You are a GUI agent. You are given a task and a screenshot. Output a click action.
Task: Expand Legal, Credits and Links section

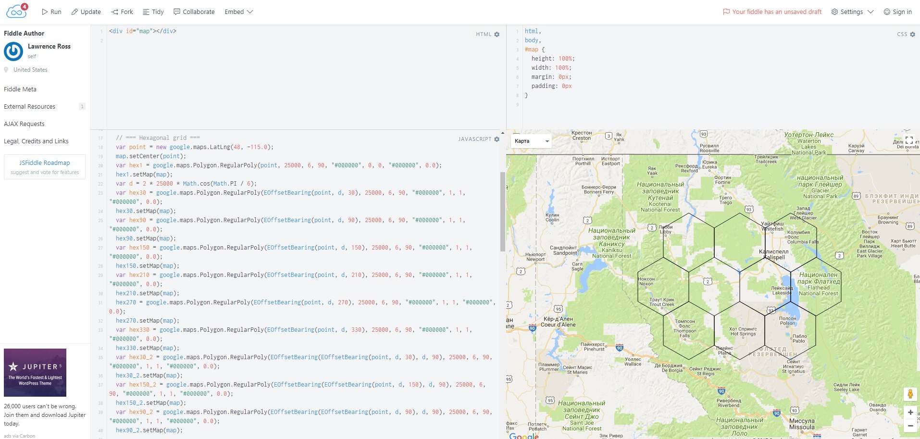(36, 141)
